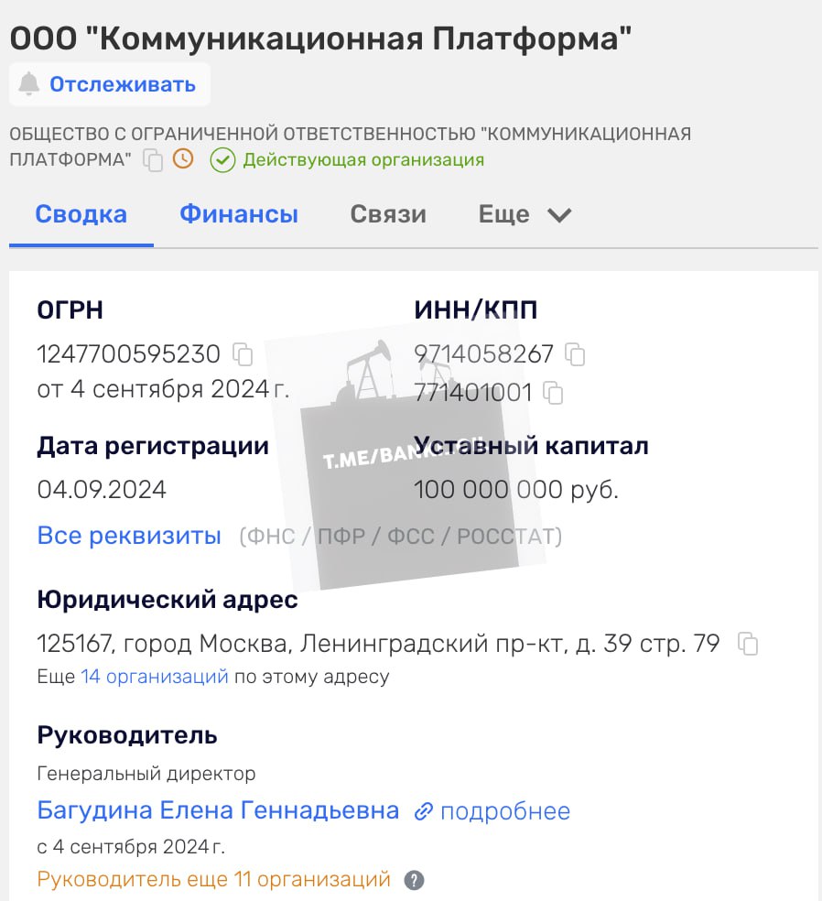Open Руководитель еще 11 организаций link
The width and height of the screenshot is (822, 901).
[213, 879]
